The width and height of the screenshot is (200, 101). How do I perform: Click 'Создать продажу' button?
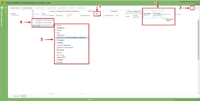(x=27, y=8)
